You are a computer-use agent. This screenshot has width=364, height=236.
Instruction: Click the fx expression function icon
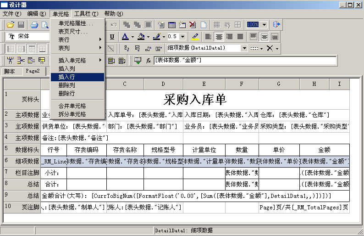pos(149,61)
